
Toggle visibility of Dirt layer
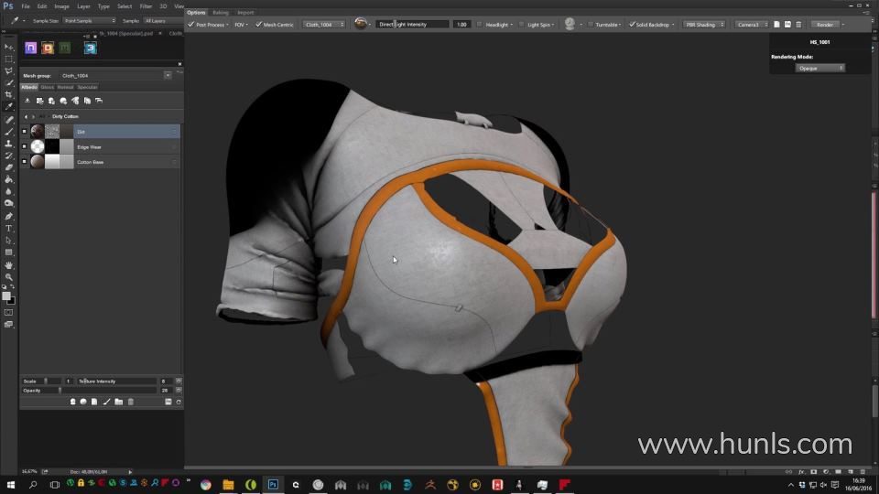click(x=24, y=132)
